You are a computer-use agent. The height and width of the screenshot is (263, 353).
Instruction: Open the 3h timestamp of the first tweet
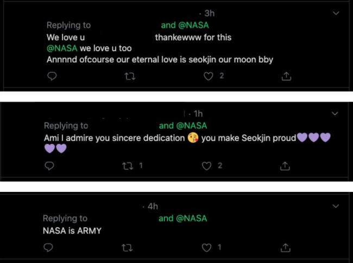point(209,13)
